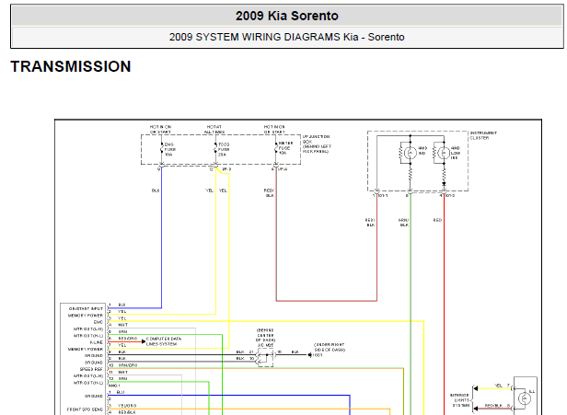
Task: Click the "2009 Kia Sorento" title header
Action: coord(287,16)
